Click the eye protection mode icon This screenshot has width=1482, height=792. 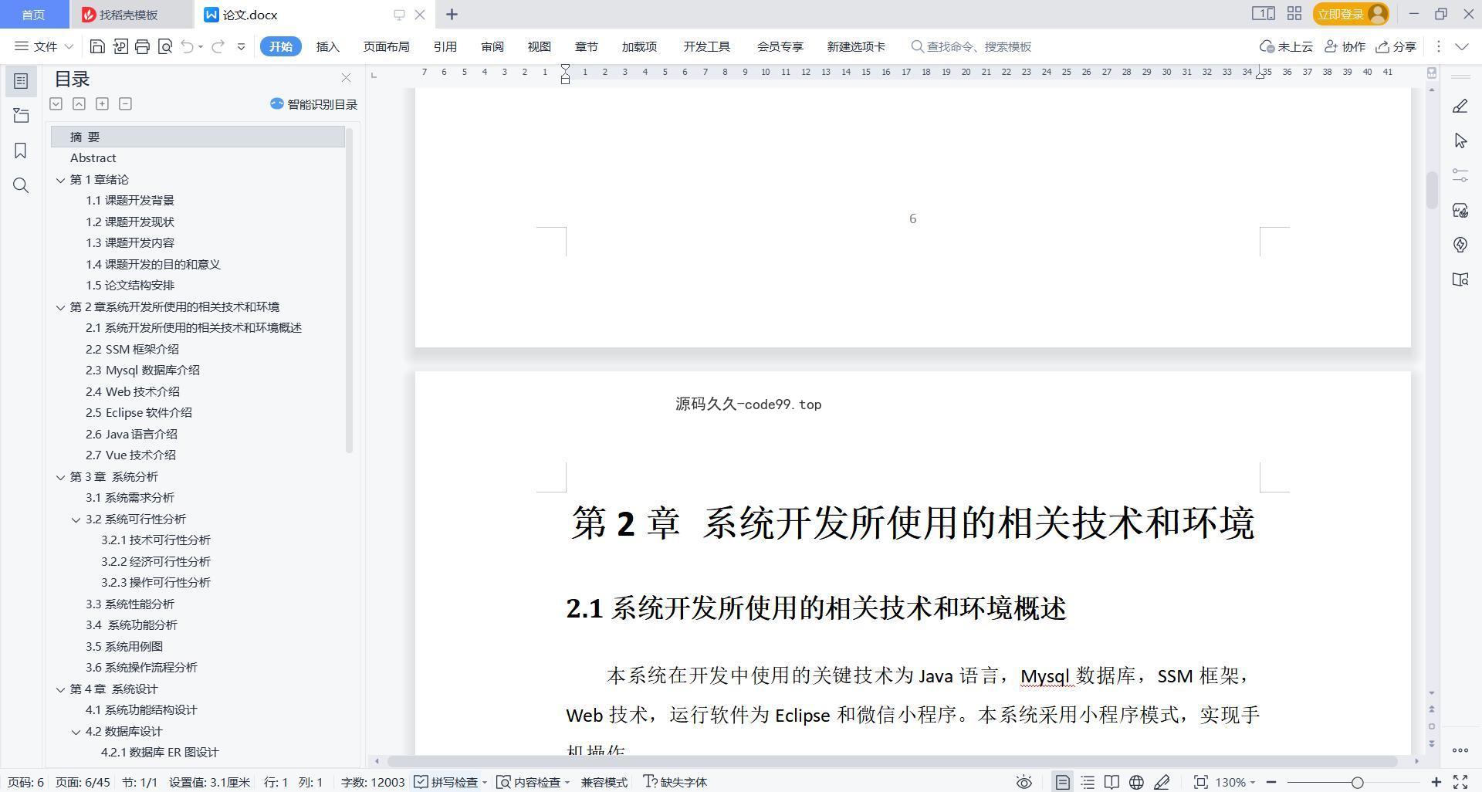(1024, 782)
